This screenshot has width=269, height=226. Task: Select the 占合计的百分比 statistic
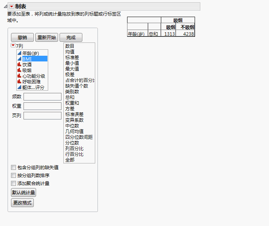point(80,80)
